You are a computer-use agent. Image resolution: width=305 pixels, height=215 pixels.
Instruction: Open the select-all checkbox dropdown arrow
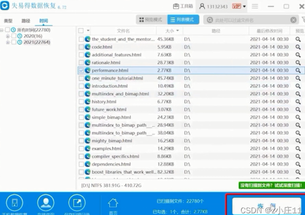pos(88,31)
